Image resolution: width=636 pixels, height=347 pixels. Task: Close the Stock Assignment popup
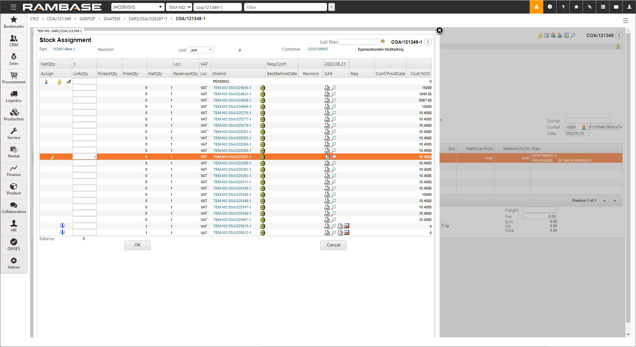click(439, 30)
